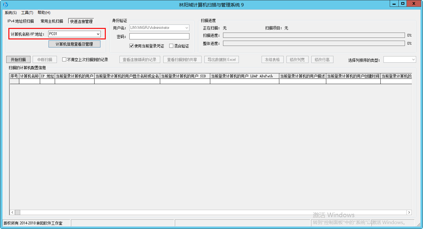
Task: Click the 整体进度 progress bar
Action: [x=314, y=43]
